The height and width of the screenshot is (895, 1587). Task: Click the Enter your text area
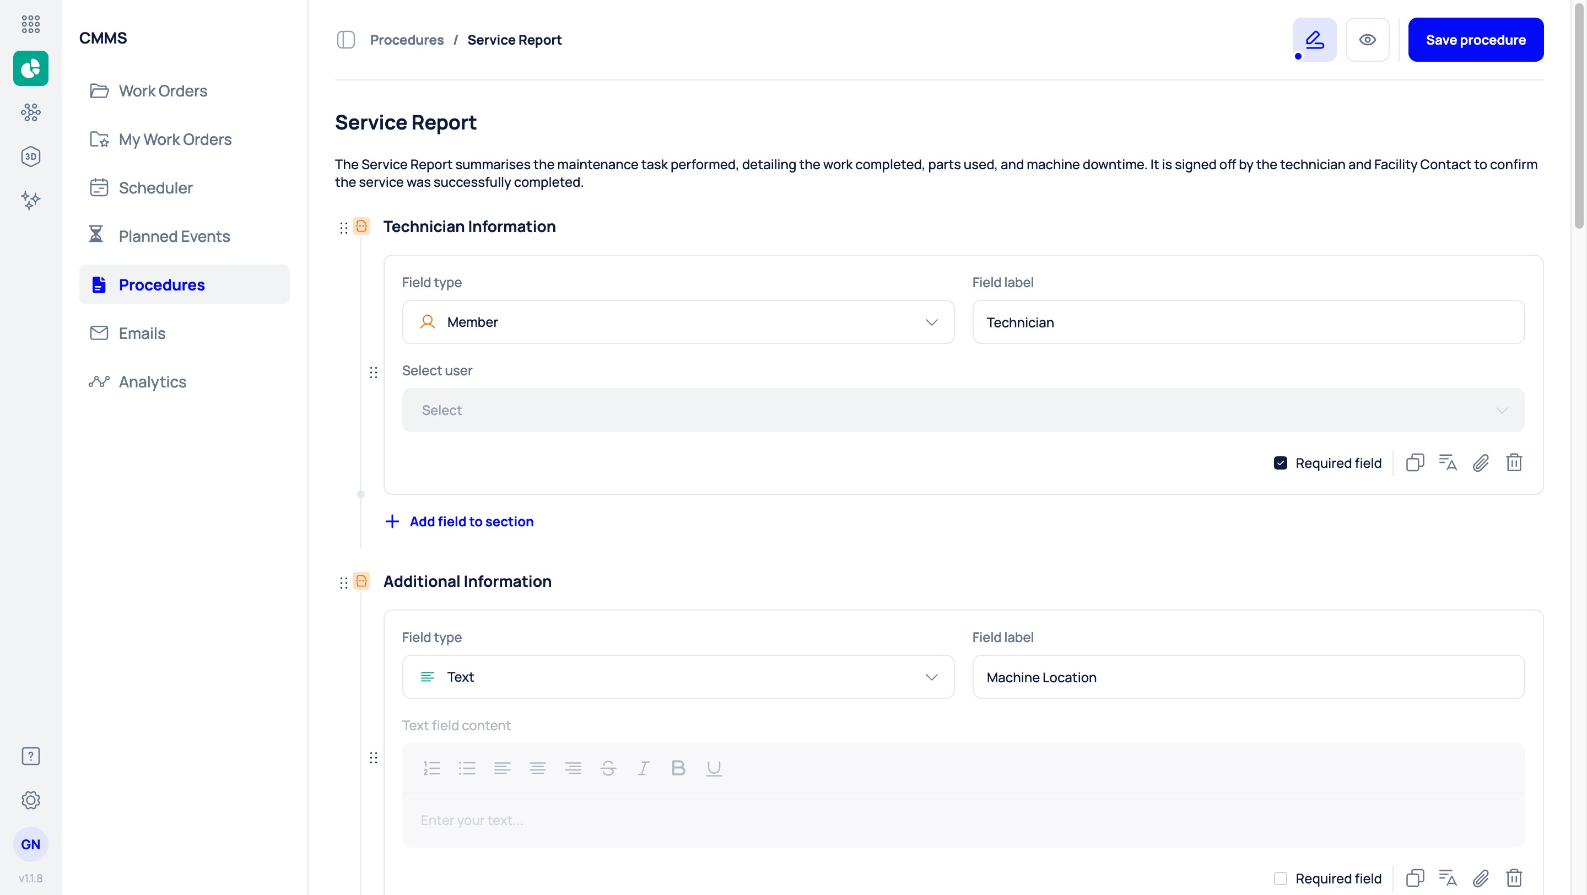(x=963, y=821)
